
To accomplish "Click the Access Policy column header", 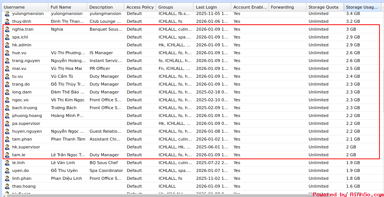I will [x=140, y=7].
